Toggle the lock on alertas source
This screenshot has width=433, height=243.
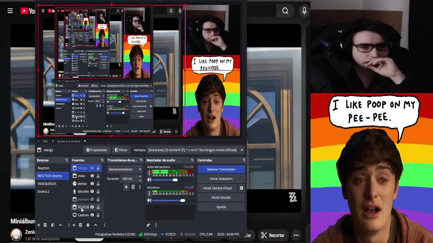pos(98,184)
